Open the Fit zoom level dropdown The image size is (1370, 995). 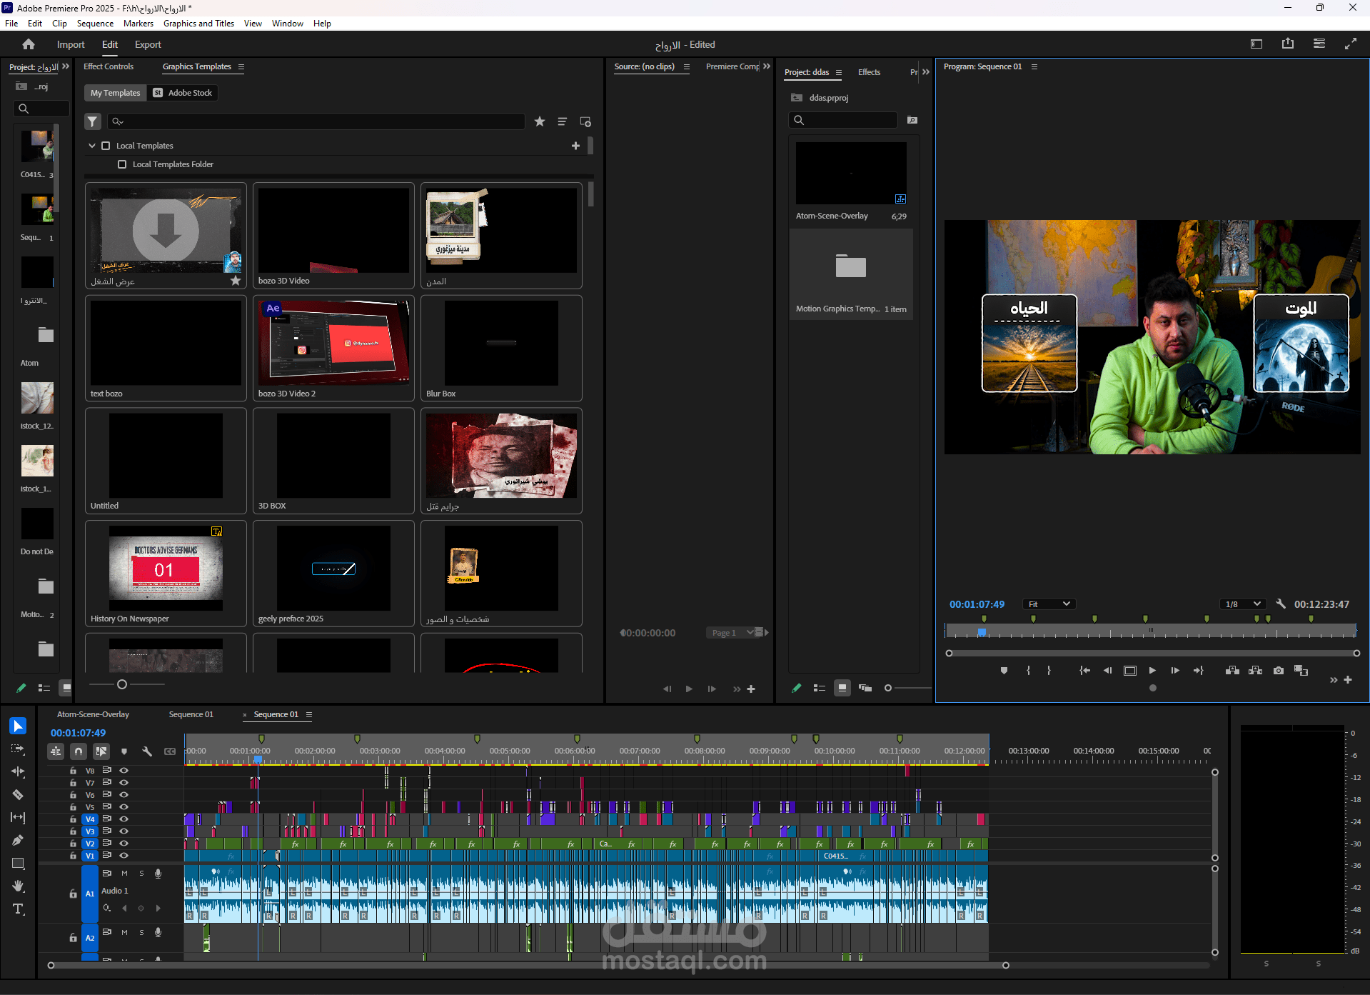[1049, 604]
